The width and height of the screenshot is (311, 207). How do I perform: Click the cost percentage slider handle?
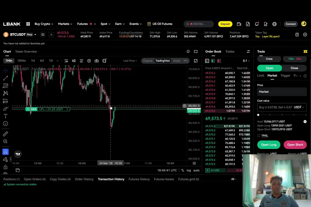point(258,115)
